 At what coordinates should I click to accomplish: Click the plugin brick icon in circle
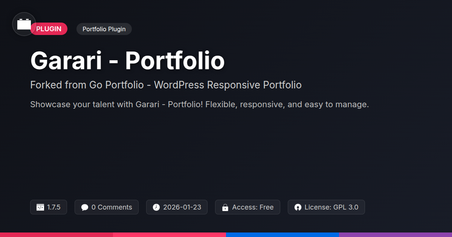click(x=24, y=24)
